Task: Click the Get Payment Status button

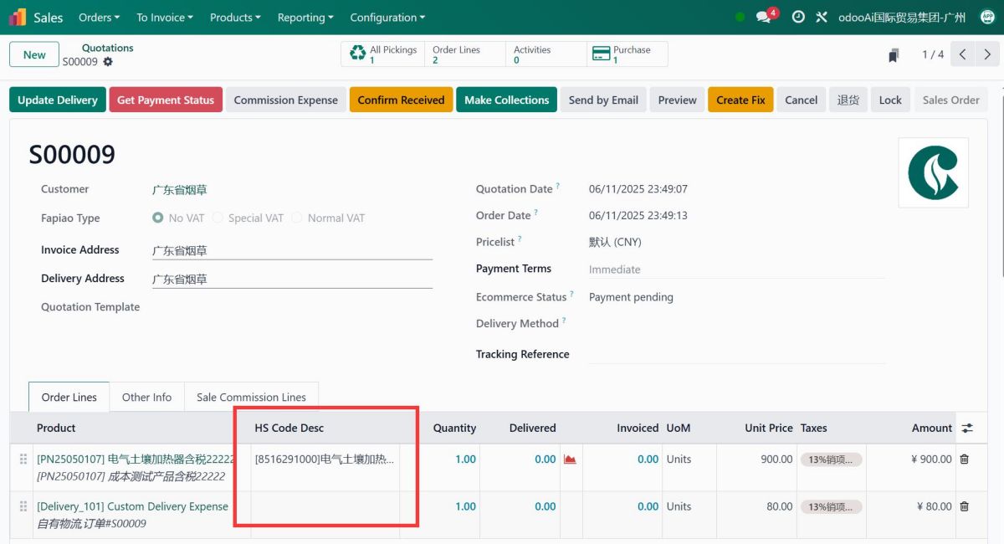Action: pos(166,100)
